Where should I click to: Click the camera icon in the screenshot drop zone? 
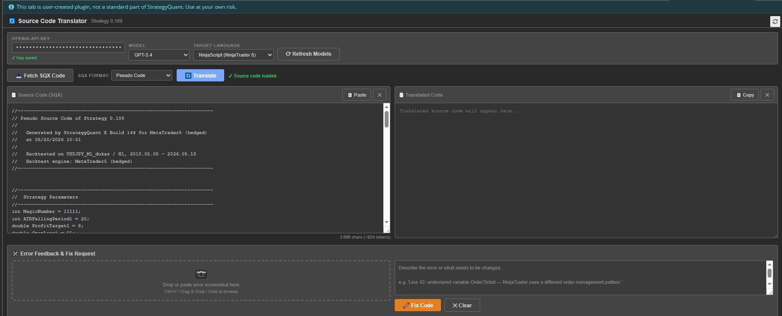201,274
